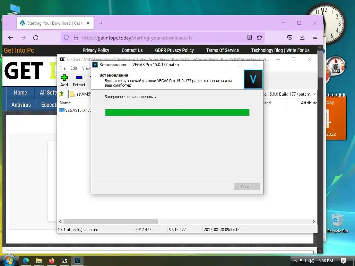
Task: Click the Home menu item on website
Action: [x=20, y=92]
